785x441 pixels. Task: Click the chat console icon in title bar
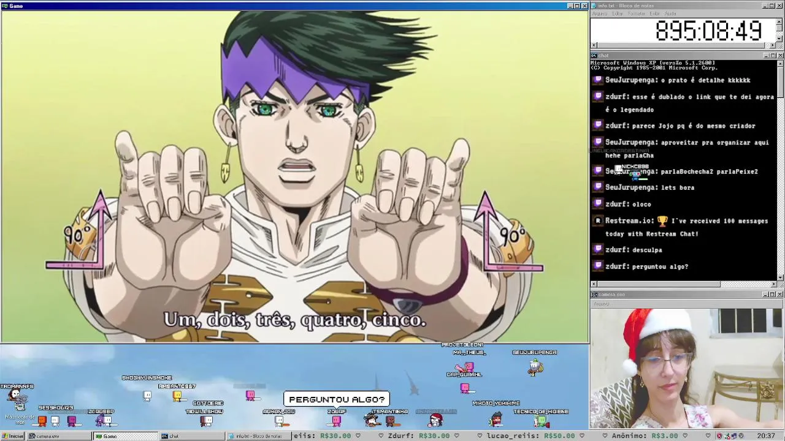(x=594, y=55)
